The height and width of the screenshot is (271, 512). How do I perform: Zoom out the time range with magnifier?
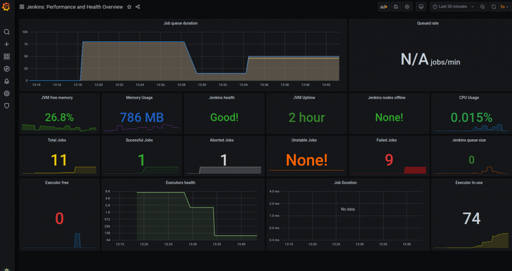482,7
